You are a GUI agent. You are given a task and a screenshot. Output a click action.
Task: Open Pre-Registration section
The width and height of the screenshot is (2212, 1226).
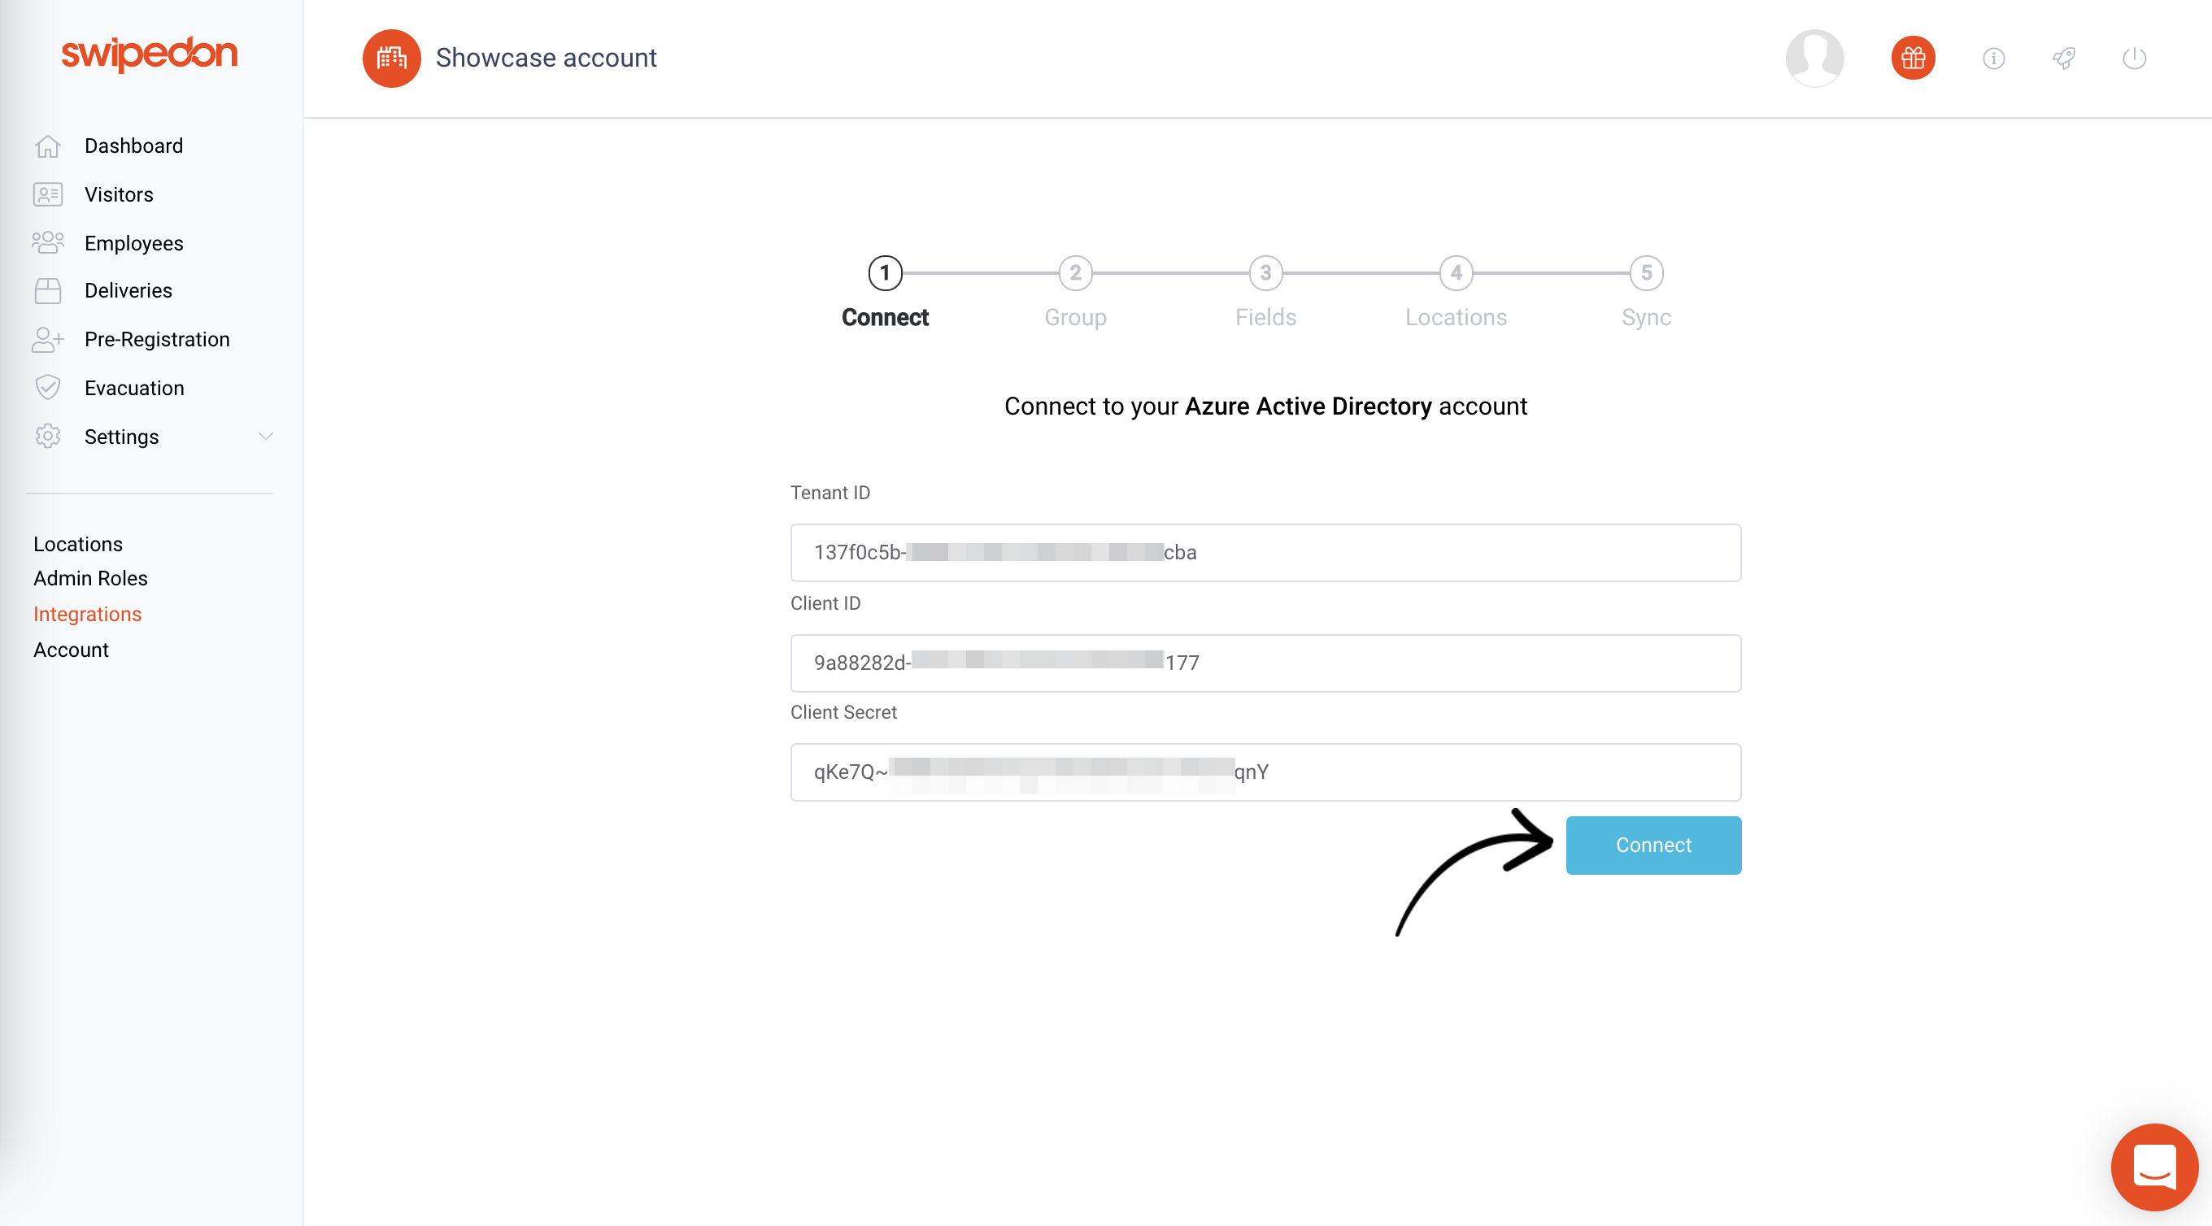157,340
